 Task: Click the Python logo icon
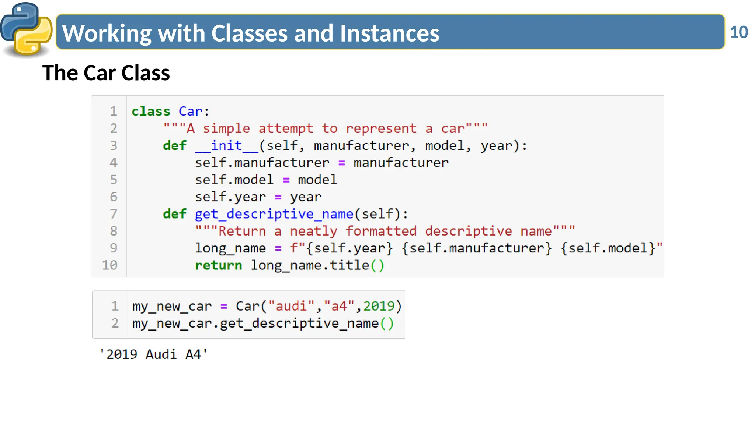(27, 29)
